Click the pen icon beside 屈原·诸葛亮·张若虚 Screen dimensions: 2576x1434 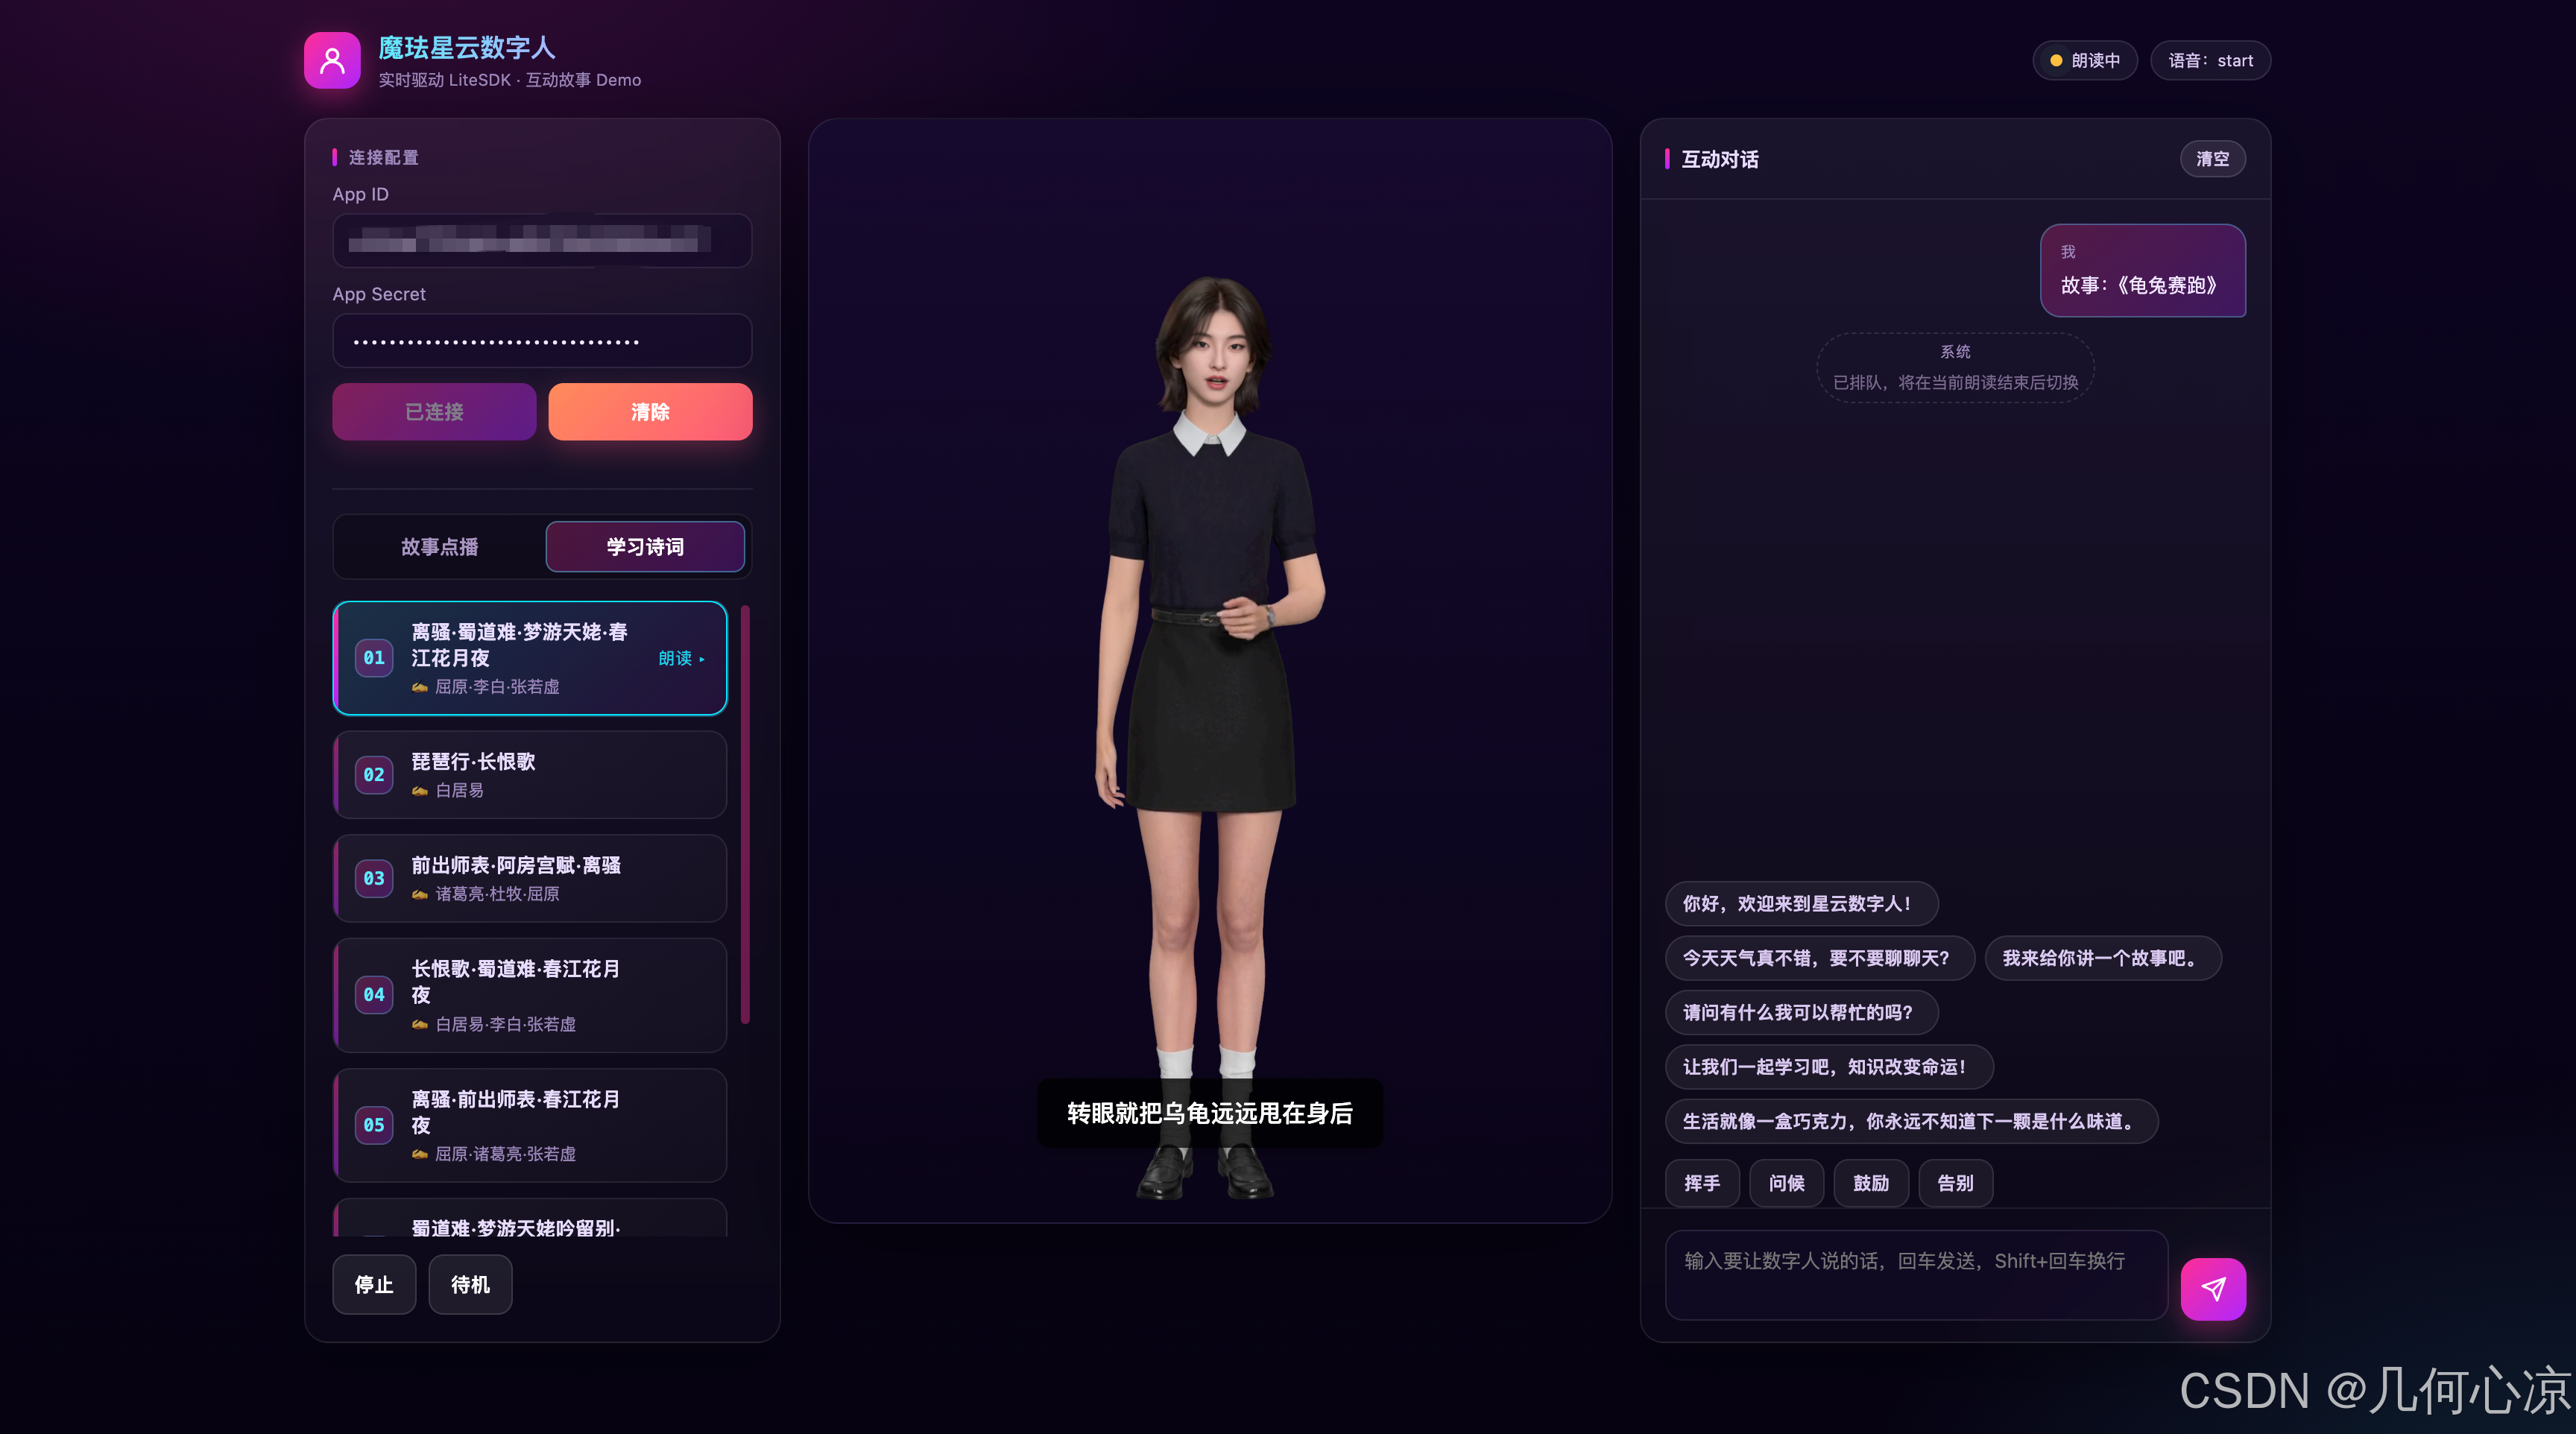420,1154
